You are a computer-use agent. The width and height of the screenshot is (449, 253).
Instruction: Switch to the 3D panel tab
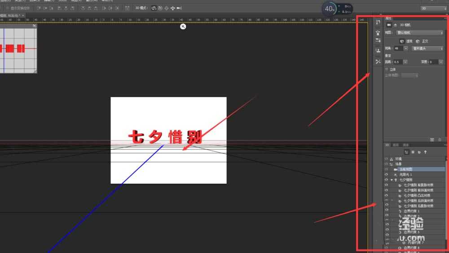387,145
